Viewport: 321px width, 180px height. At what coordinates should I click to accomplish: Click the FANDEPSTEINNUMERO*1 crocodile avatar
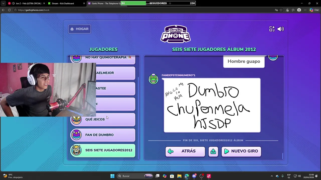[153, 79]
